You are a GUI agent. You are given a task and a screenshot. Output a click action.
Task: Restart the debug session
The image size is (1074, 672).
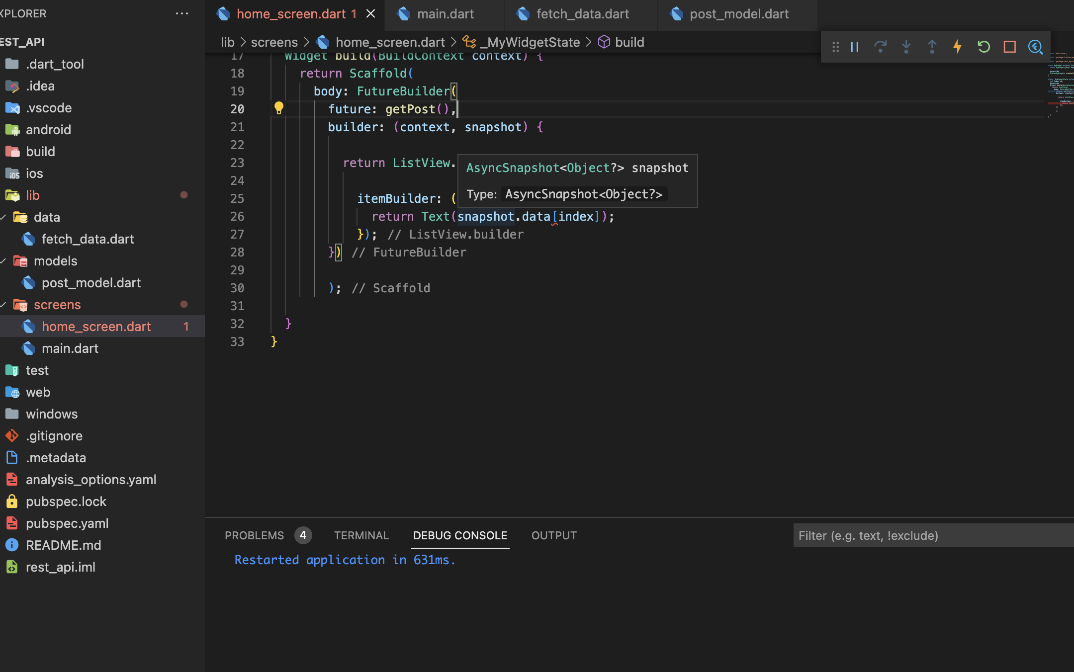click(984, 47)
